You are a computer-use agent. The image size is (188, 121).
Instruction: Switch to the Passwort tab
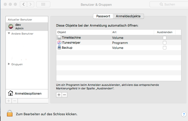[103, 16]
